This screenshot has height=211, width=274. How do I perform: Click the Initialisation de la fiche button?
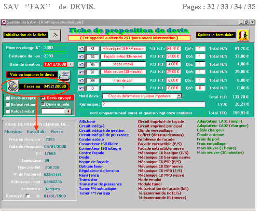(26, 35)
